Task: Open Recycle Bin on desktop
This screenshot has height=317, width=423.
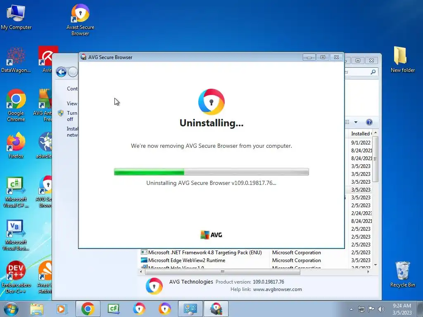Action: pyautogui.click(x=402, y=274)
